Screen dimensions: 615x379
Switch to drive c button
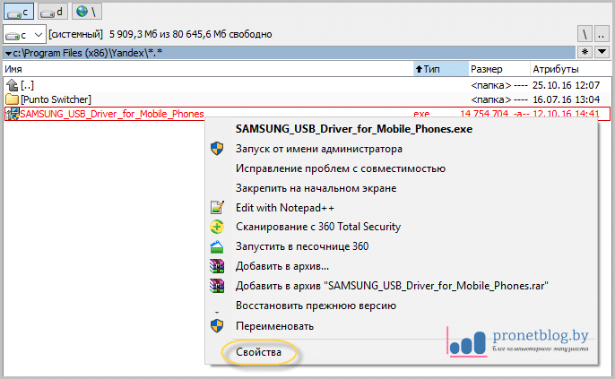tap(19, 12)
